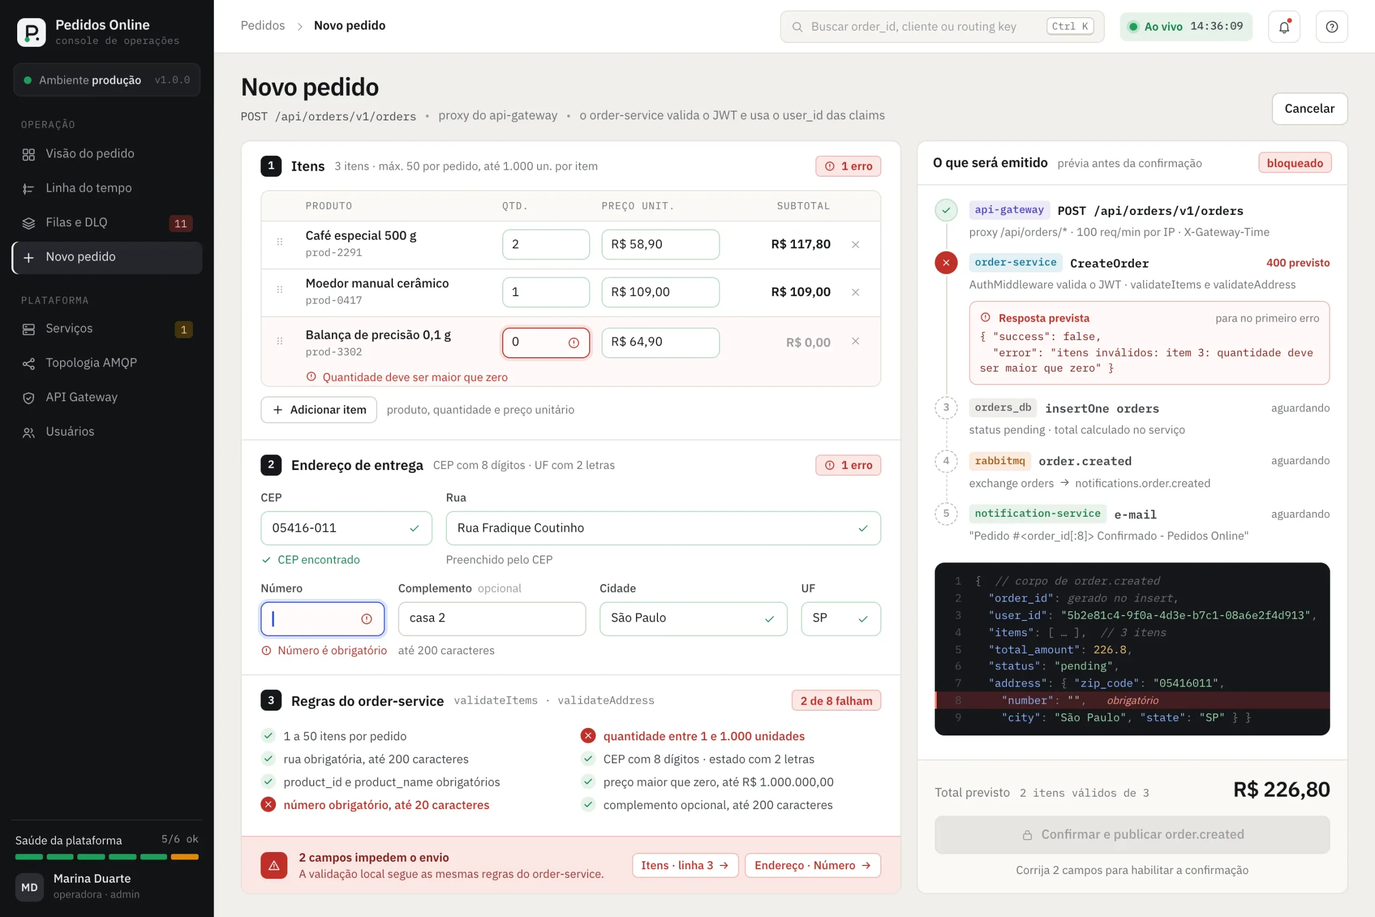1375x917 pixels.
Task: Click the Moedor manual price field R$ 109,00
Action: (x=660, y=292)
